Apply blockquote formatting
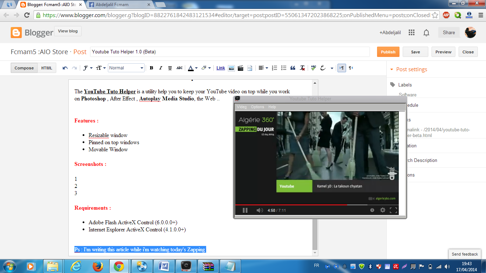This screenshot has height=273, width=486. click(x=293, y=68)
